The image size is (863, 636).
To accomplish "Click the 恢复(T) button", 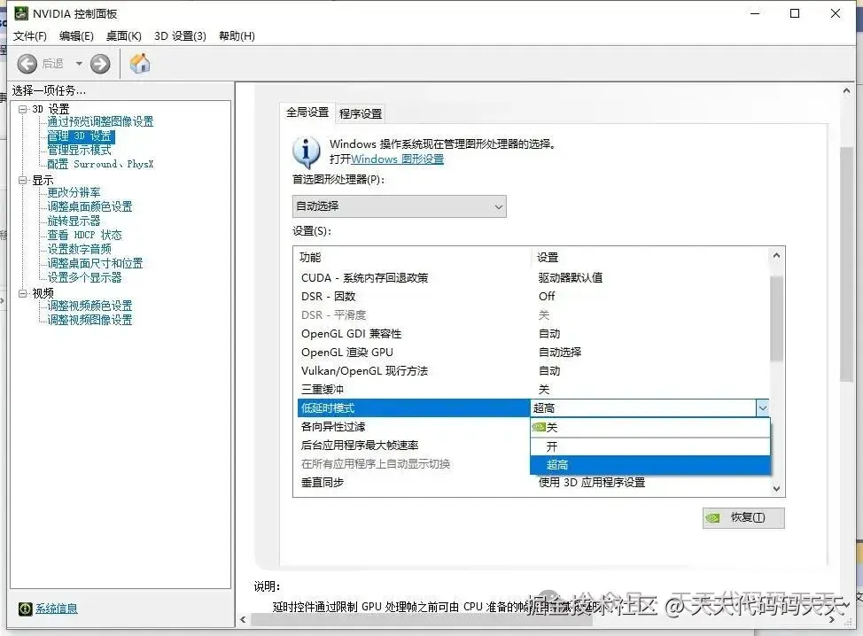I will click(x=743, y=517).
